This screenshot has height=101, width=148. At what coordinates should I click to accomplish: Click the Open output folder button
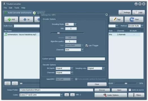pos(119,90)
